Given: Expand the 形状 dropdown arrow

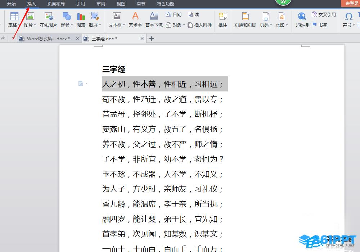Looking at the screenshot, I should pyautogui.click(x=72, y=25).
